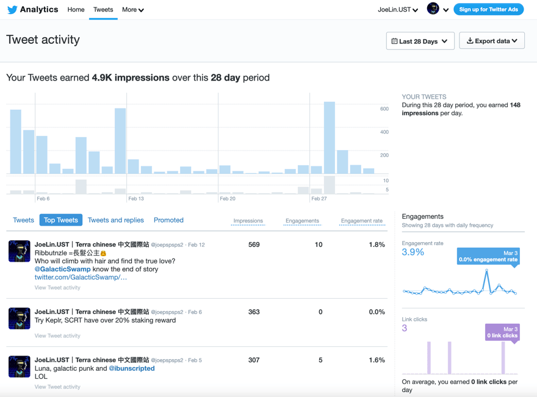Click the @joepspsps2 handle on Feb 12 tweet

coord(167,245)
